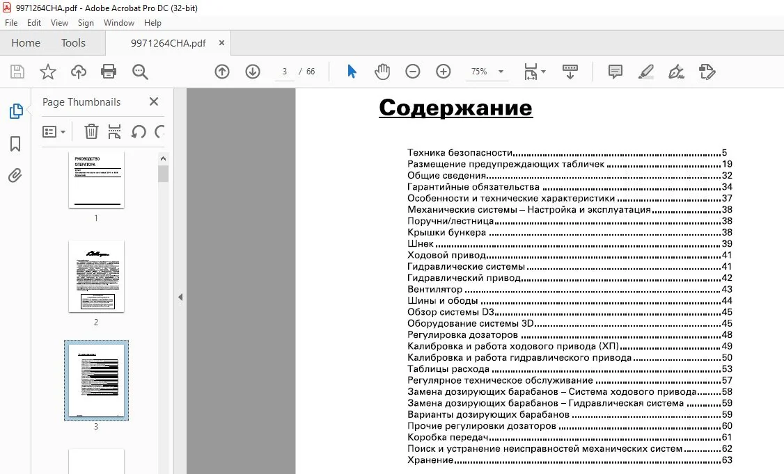Screen dimensions: 784x474
Task: Rotate page counterclockwise
Action: [139, 132]
